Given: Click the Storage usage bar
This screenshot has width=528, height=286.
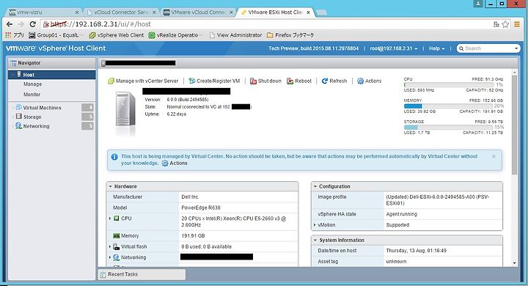Looking at the screenshot, I should pos(449,128).
